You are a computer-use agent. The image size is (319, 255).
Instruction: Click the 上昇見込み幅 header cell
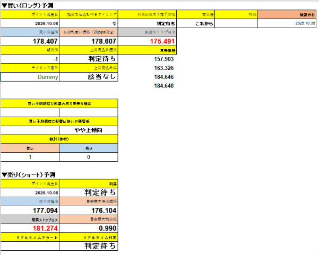point(89,68)
